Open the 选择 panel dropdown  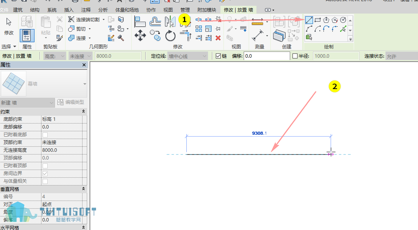click(9, 46)
